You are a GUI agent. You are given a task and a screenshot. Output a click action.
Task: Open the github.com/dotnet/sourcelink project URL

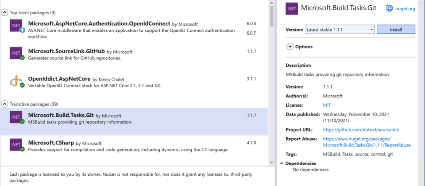pos(361,130)
